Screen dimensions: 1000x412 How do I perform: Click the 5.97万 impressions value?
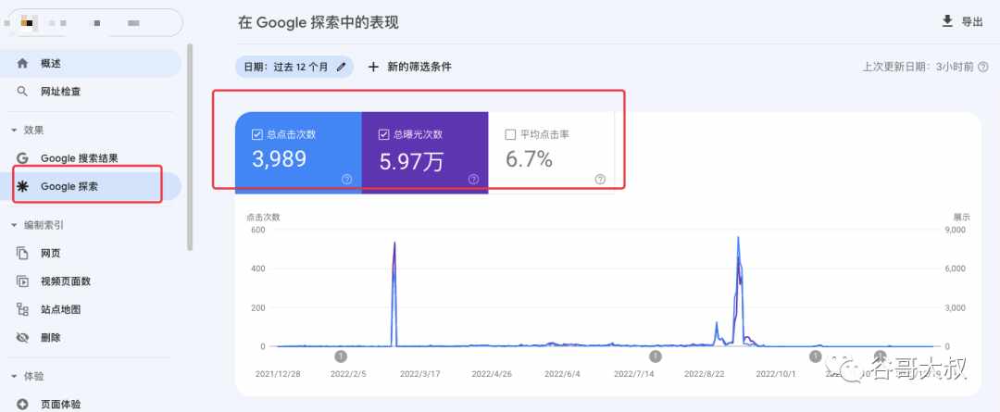tap(411, 161)
